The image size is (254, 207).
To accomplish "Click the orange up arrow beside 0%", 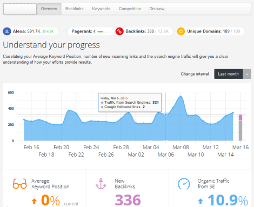I will click(x=34, y=201).
